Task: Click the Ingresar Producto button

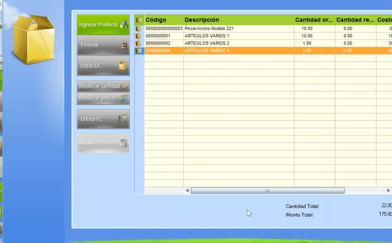Action: pyautogui.click(x=103, y=25)
